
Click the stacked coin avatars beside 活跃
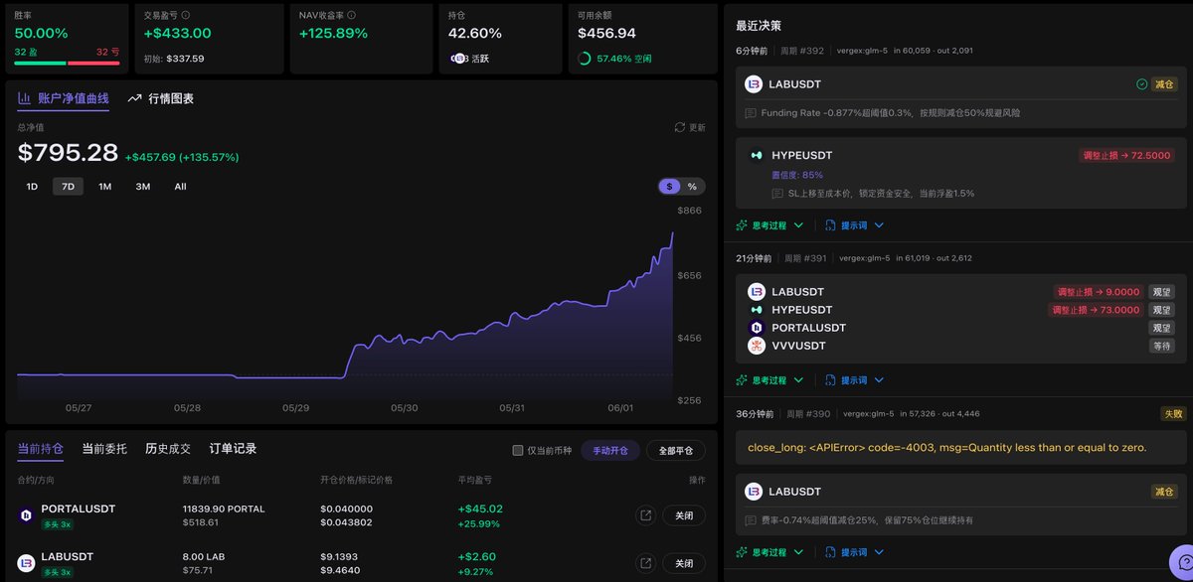coord(458,59)
